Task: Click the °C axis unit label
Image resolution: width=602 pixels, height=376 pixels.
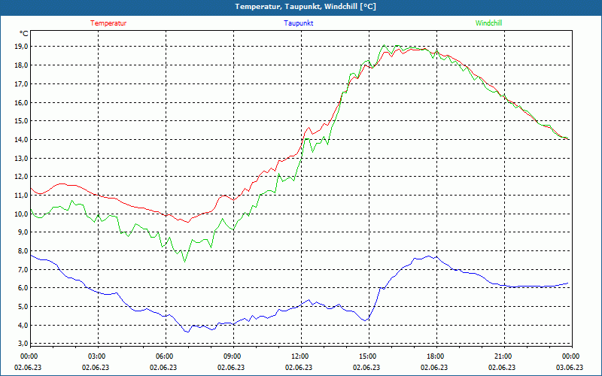Action: pyautogui.click(x=24, y=34)
